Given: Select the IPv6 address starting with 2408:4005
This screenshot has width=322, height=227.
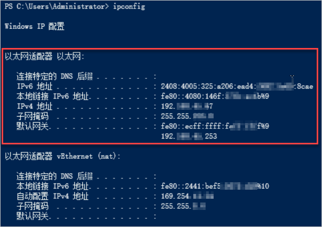Looking at the screenshot, I should click(236, 86).
